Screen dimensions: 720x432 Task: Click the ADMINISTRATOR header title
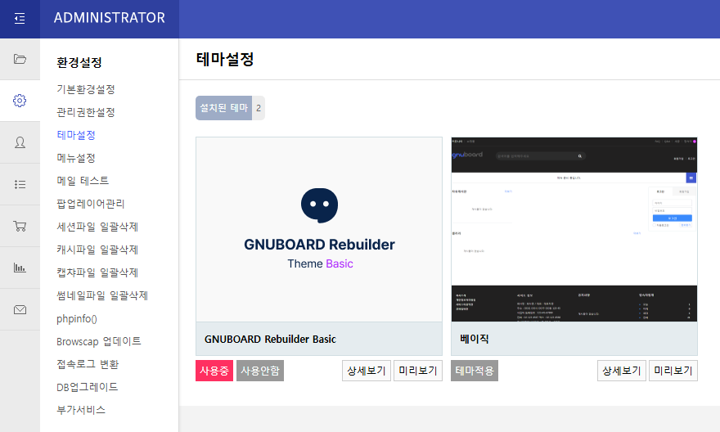click(110, 18)
